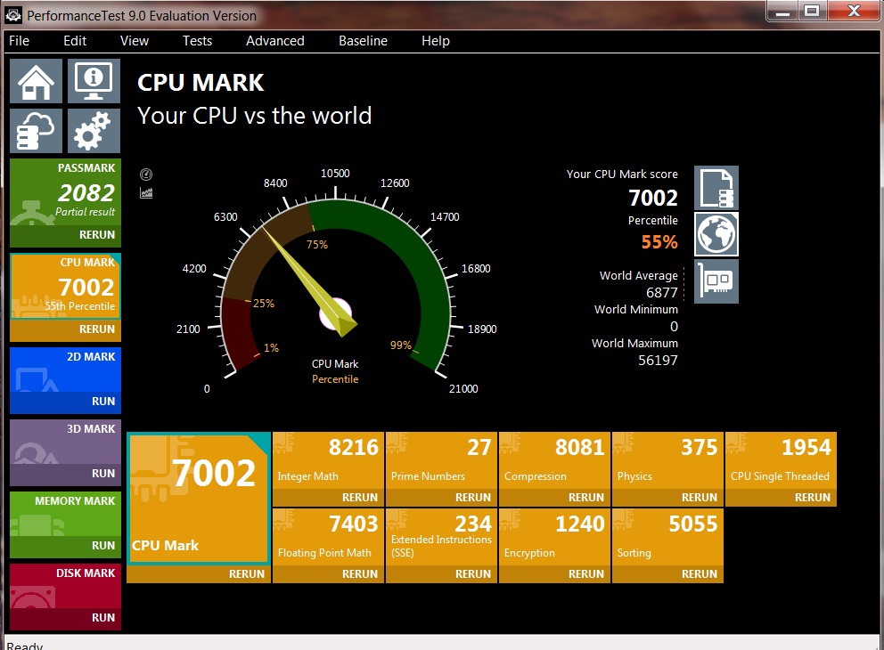This screenshot has width=884, height=650.
Task: Select the 2D MARK sidebar tile
Action: [x=65, y=370]
